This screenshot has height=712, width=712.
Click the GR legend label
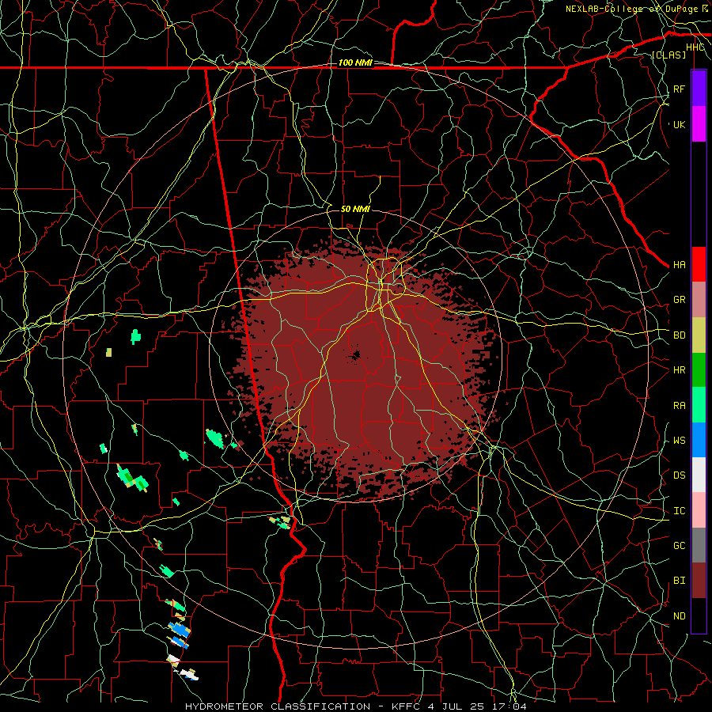click(679, 300)
